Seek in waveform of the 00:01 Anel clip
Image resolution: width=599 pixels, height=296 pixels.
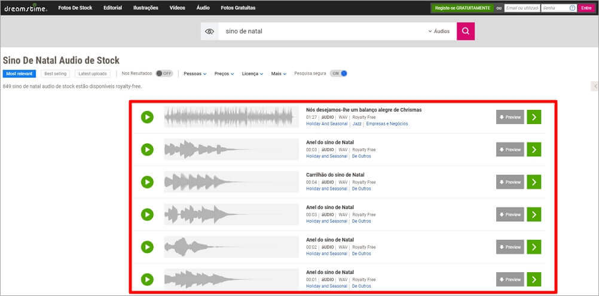click(x=231, y=280)
